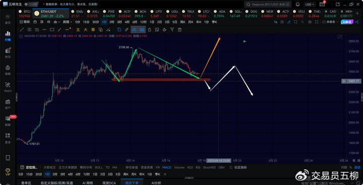Open the USD currency dropdown
Image resolution: width=363 pixels, height=185 pixels.
(x=309, y=5)
